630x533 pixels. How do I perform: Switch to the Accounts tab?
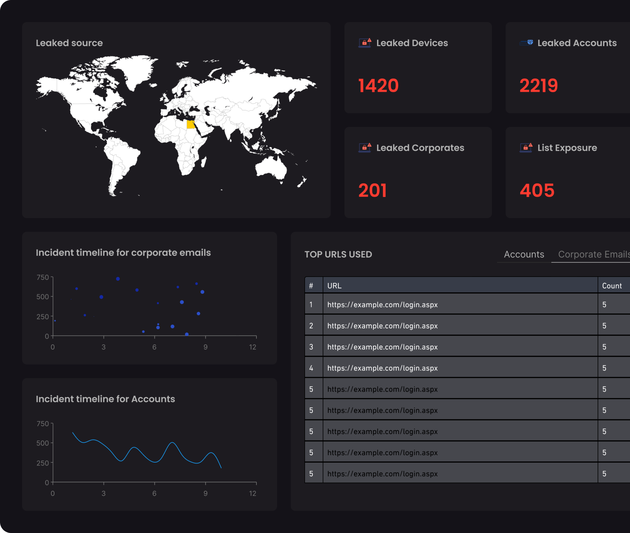click(x=524, y=254)
